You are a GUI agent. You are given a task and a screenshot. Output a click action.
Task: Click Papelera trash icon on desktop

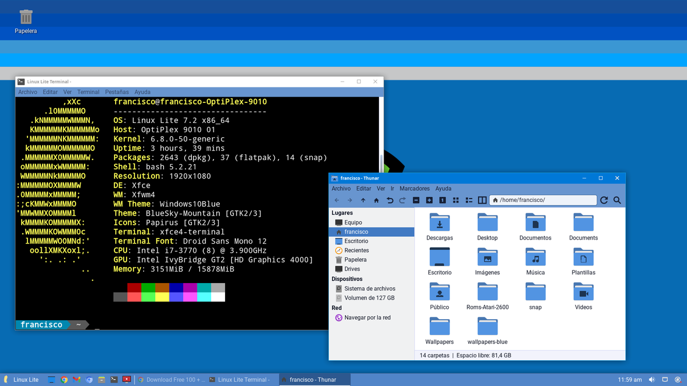tap(26, 17)
